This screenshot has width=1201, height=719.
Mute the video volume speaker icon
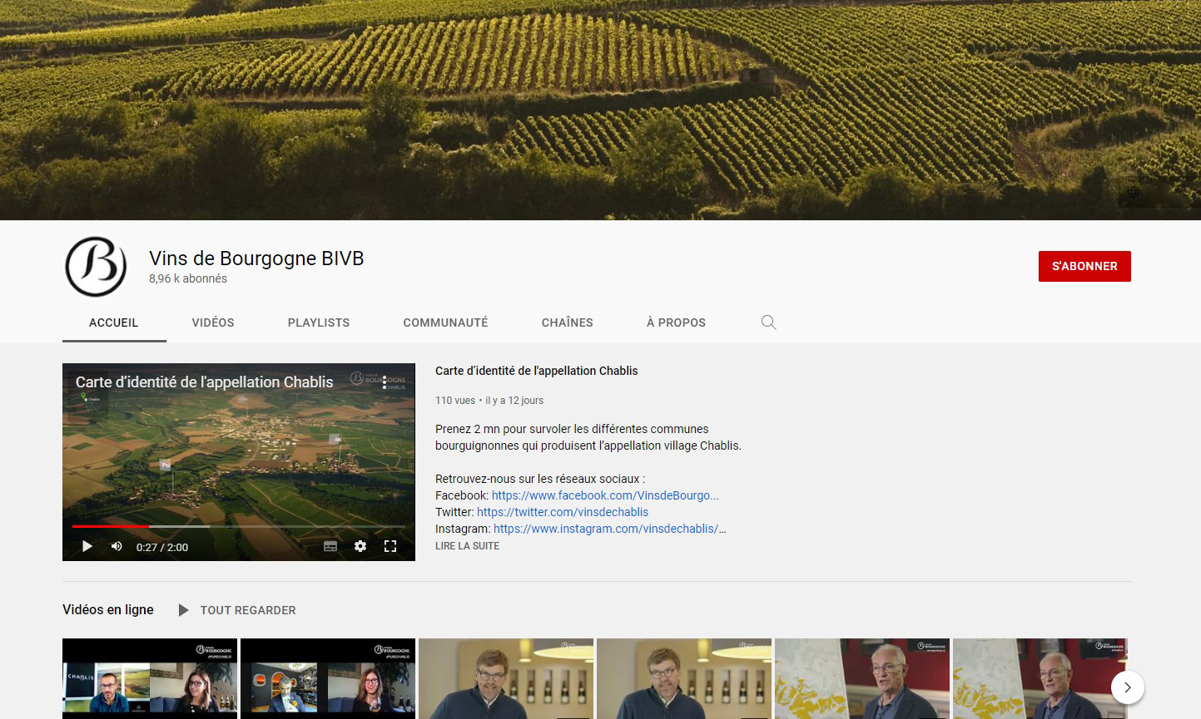117,546
